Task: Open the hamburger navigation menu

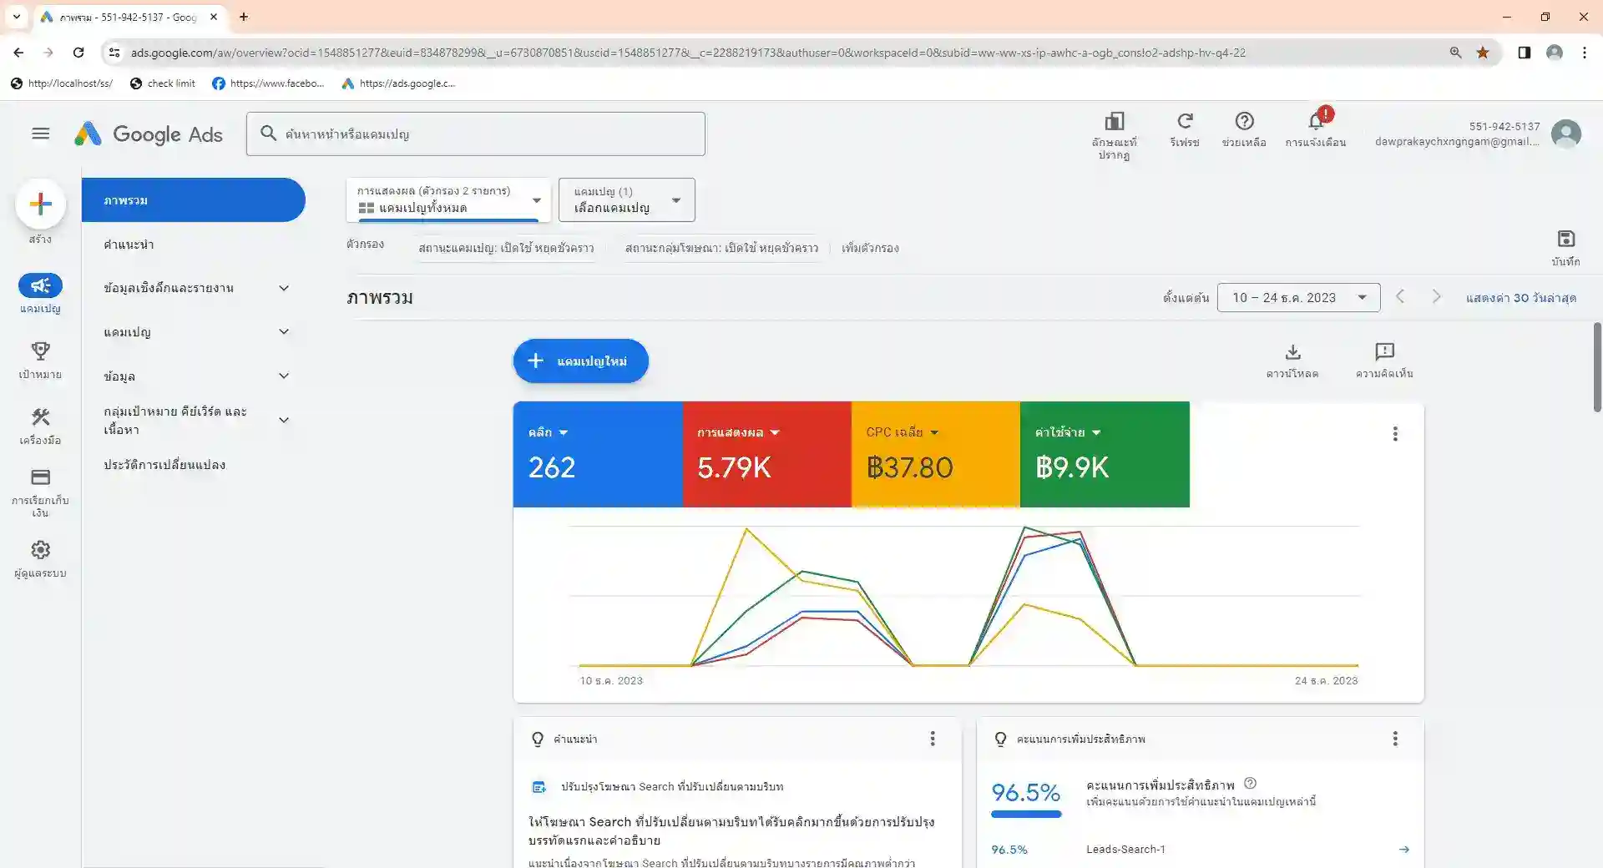Action: tap(40, 134)
